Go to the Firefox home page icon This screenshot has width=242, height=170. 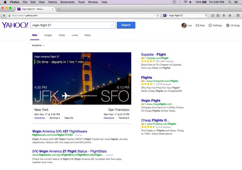tap(229, 15)
